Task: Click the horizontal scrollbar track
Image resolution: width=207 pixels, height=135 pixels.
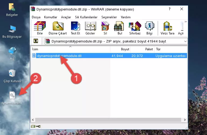Action: click(108, 120)
